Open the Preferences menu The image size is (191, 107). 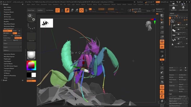(106, 4)
